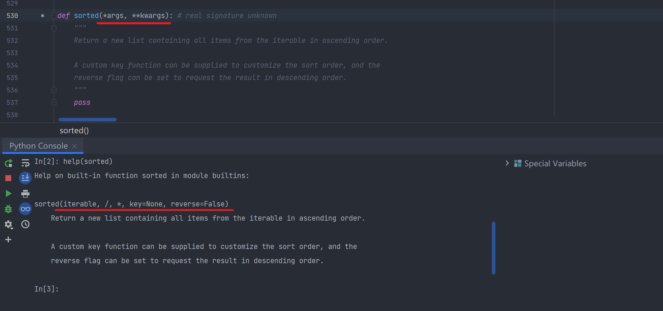Select the Special Variables tree item
The width and height of the screenshot is (663, 311).
(555, 163)
